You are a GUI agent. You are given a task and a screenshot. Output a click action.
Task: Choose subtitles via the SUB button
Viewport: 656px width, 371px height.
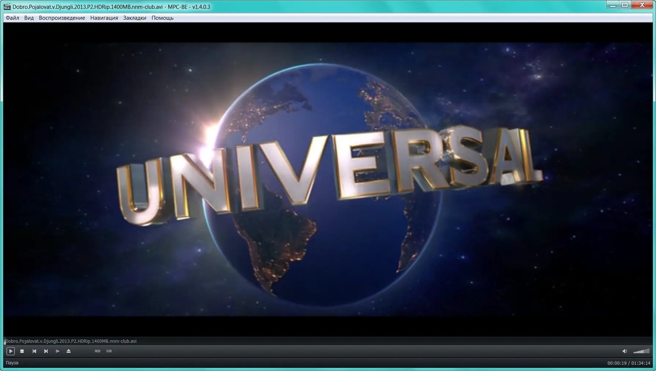coord(109,351)
